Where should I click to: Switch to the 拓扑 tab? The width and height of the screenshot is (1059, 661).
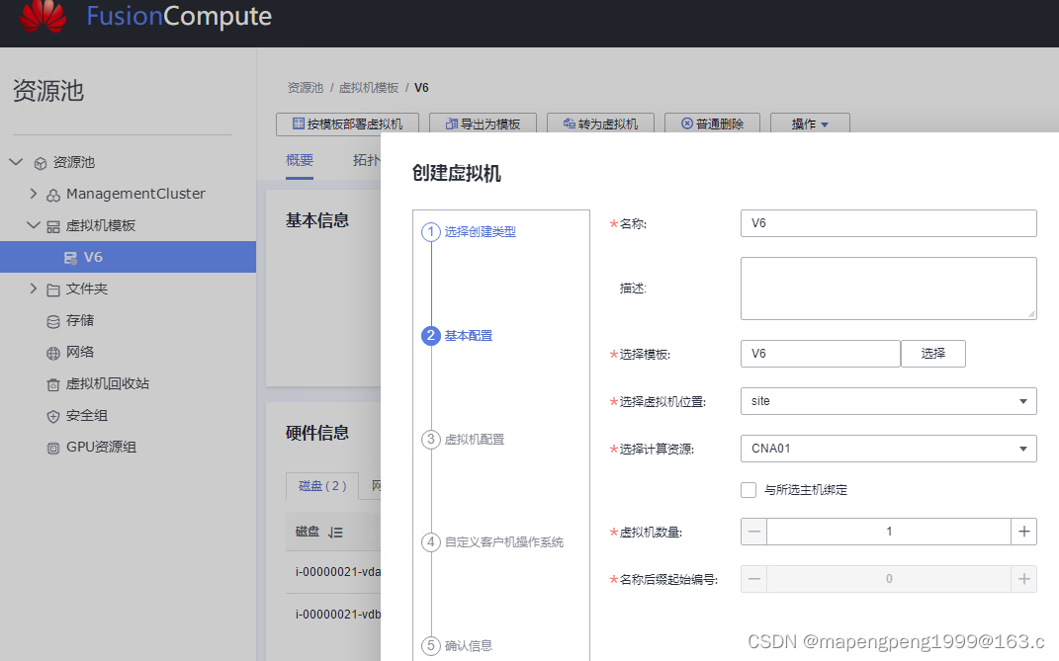click(366, 160)
